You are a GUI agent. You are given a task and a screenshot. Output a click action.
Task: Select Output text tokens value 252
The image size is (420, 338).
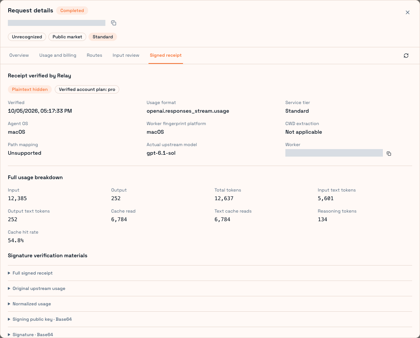(12, 219)
